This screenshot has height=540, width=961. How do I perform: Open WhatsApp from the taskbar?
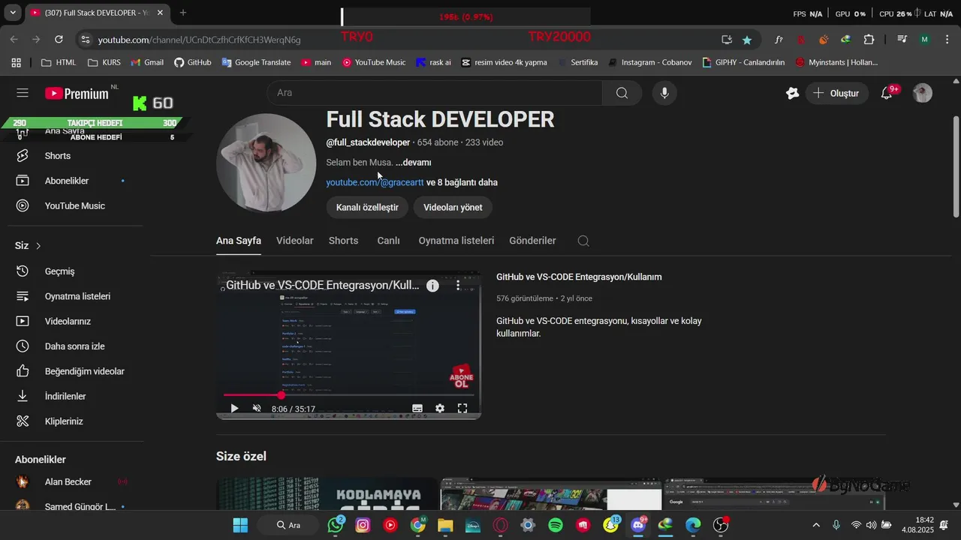click(335, 525)
